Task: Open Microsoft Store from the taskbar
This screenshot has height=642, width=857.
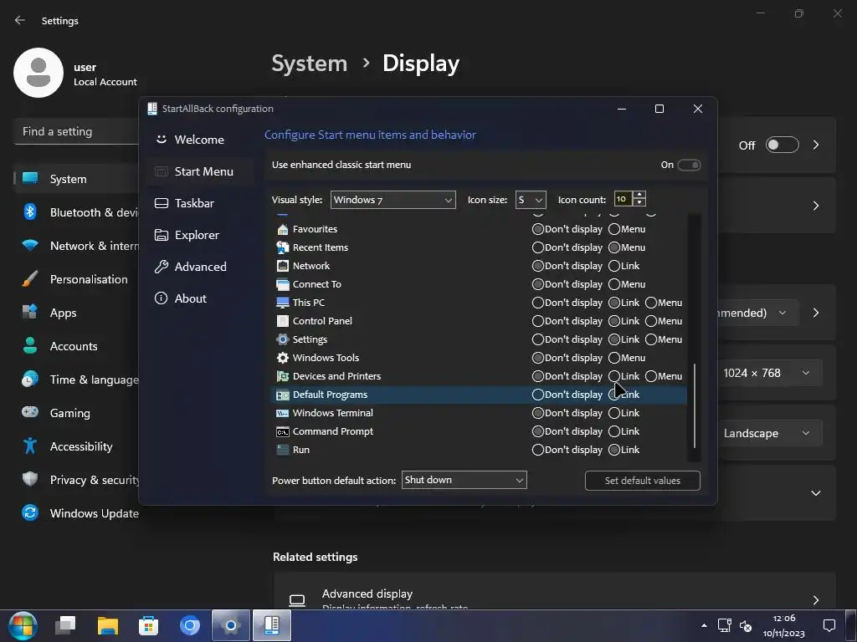Action: (x=149, y=625)
